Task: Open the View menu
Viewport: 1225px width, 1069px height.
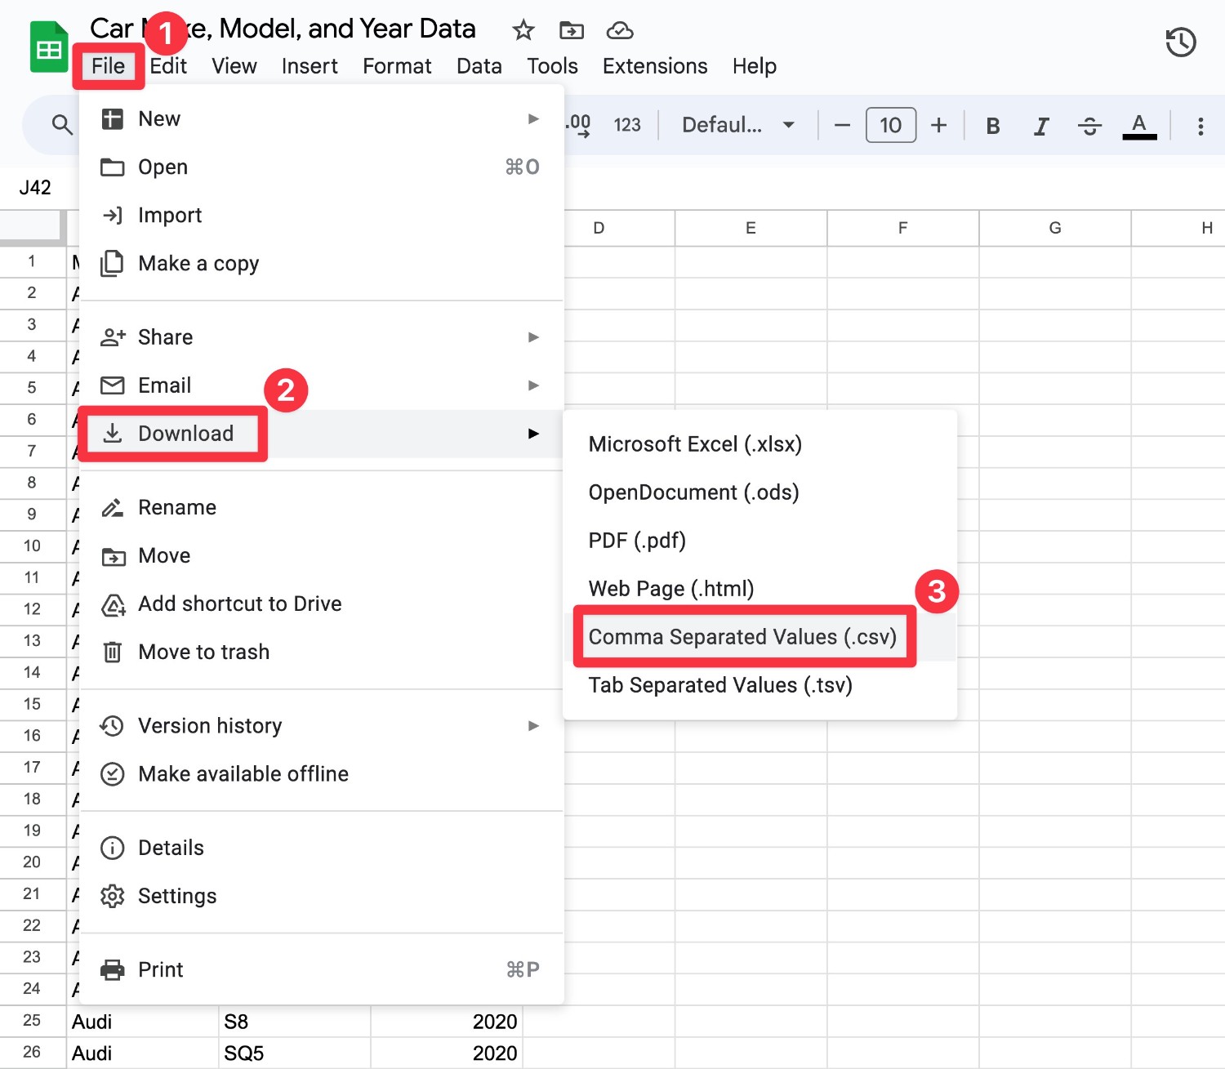Action: tap(234, 66)
